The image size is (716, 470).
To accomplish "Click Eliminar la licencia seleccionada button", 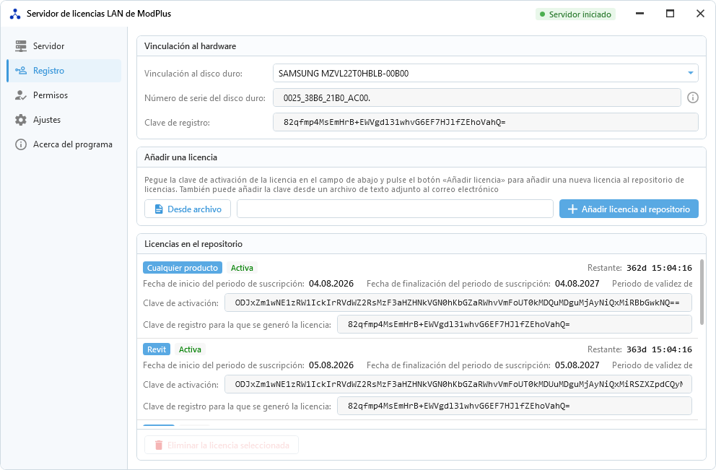I will tap(222, 445).
